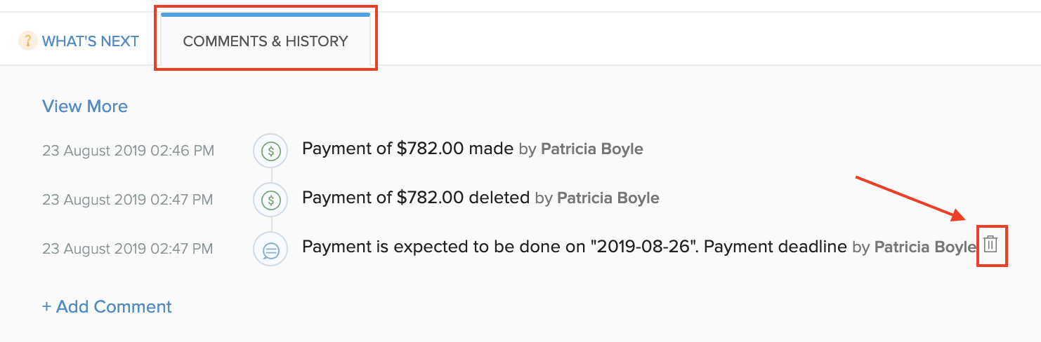This screenshot has height=342, width=1041.
Task: Select the 'Payment of $782.00 made' text
Action: (x=407, y=149)
